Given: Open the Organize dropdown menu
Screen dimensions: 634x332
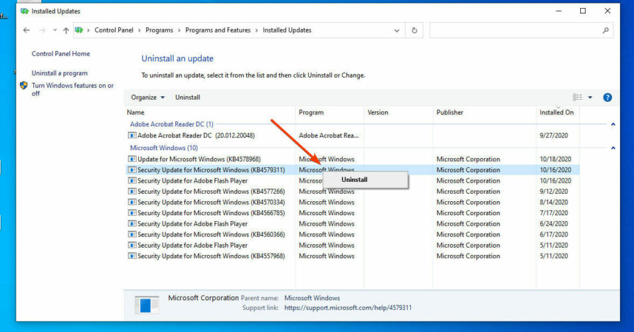Looking at the screenshot, I should click(x=147, y=98).
